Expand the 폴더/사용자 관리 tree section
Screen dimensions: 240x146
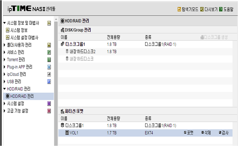click(x=4, y=45)
